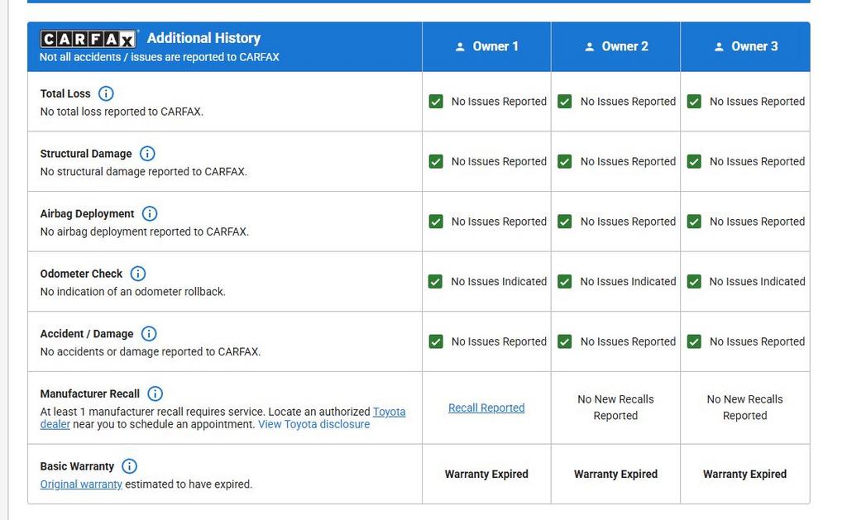Screen dimensions: 847x520
Task: Select the Owner 1 column header
Action: click(x=486, y=46)
